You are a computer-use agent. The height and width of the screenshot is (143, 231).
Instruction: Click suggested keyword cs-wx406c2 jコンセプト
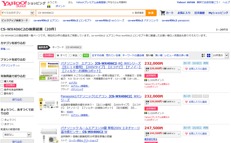77,21
